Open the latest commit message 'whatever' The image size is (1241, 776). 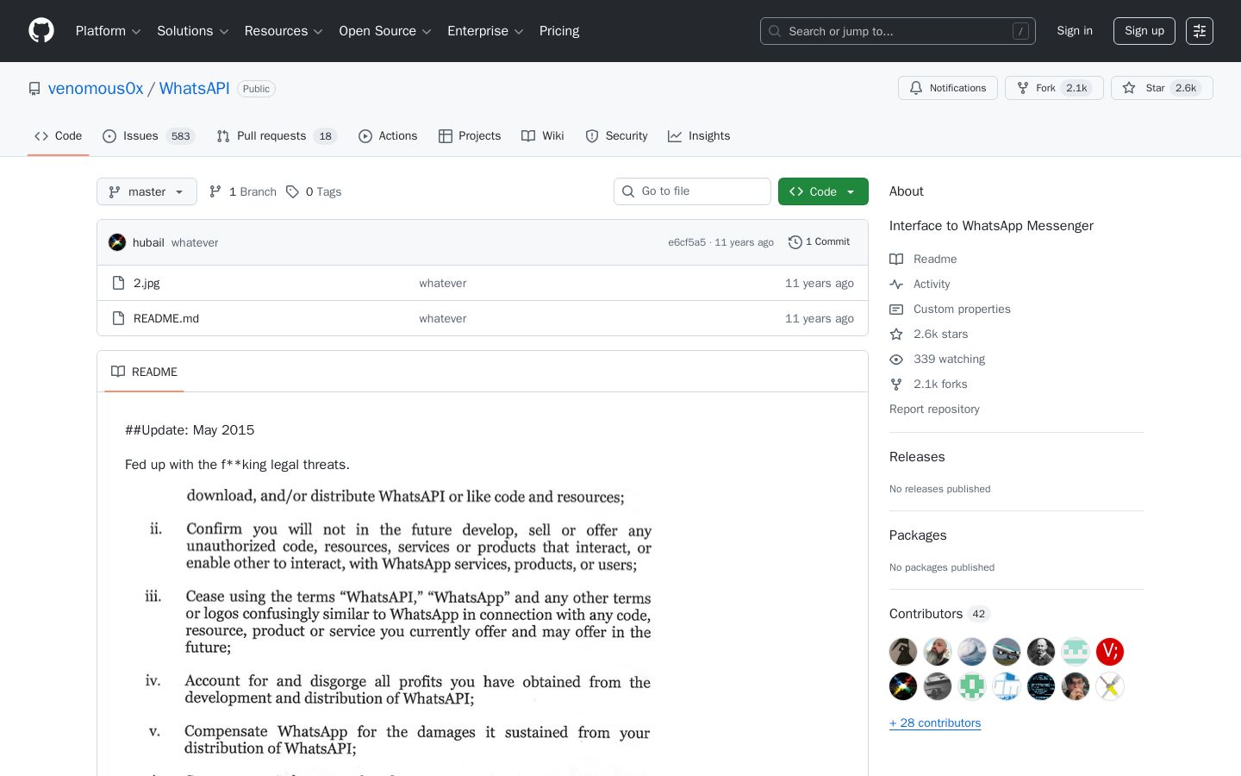pyautogui.click(x=195, y=242)
